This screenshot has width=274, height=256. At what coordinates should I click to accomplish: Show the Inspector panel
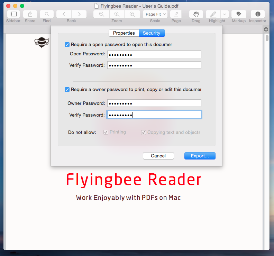[x=258, y=14]
